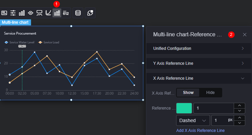Screen dimensions: 252x135
Task: Select the highlighted reference line bars icon
Action: pyautogui.click(x=57, y=13)
